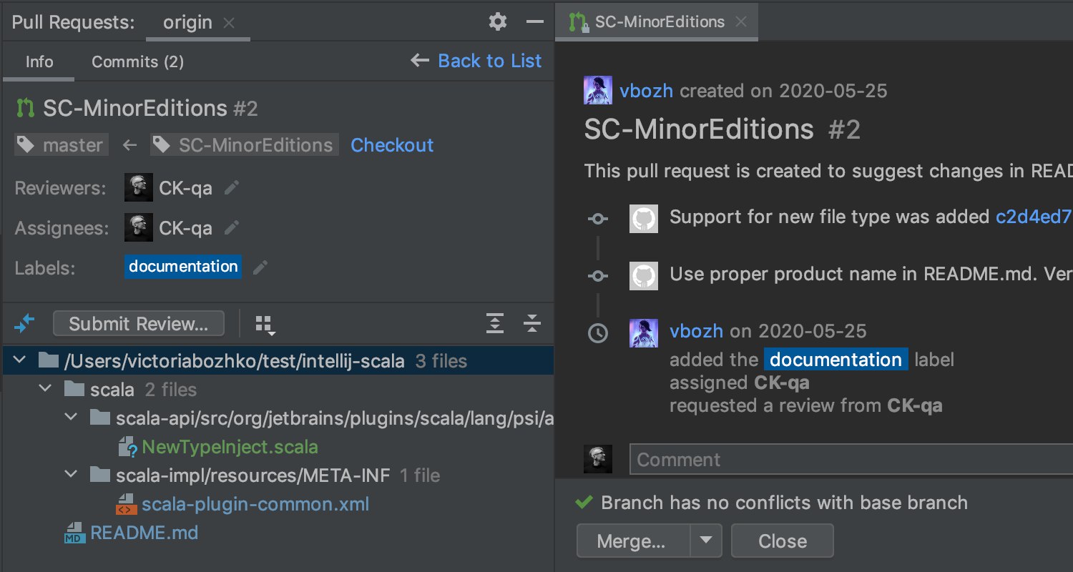Open the vbozh author link by the created date
Screen dimensions: 1073x572
pyautogui.click(x=646, y=91)
